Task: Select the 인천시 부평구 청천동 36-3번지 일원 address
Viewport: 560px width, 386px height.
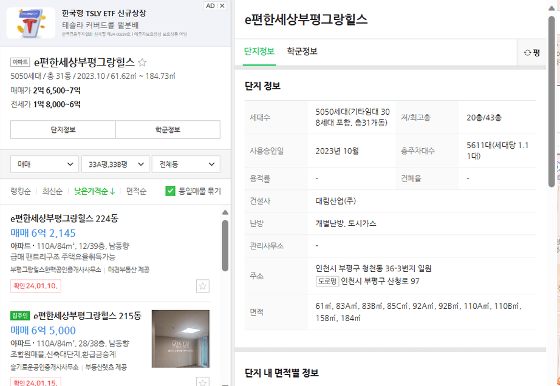Action: 374,268
